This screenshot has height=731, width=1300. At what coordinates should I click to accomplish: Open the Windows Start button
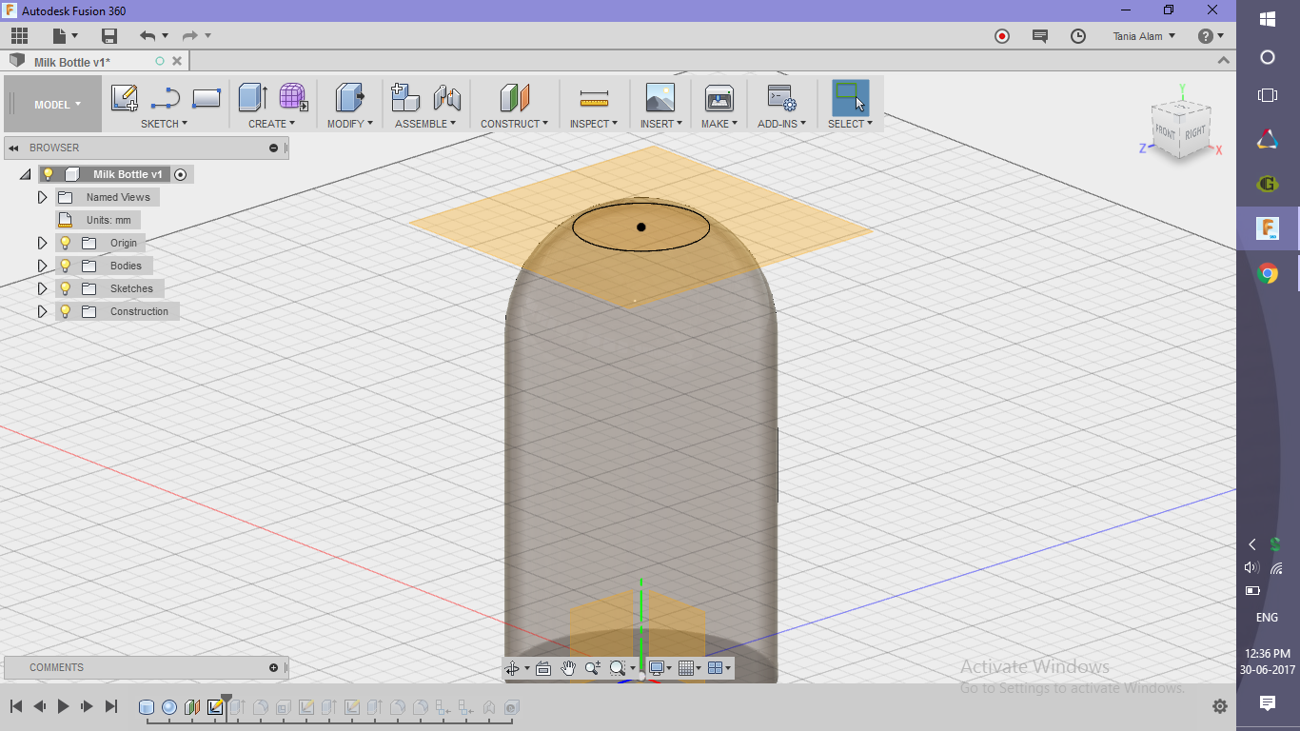click(1268, 19)
